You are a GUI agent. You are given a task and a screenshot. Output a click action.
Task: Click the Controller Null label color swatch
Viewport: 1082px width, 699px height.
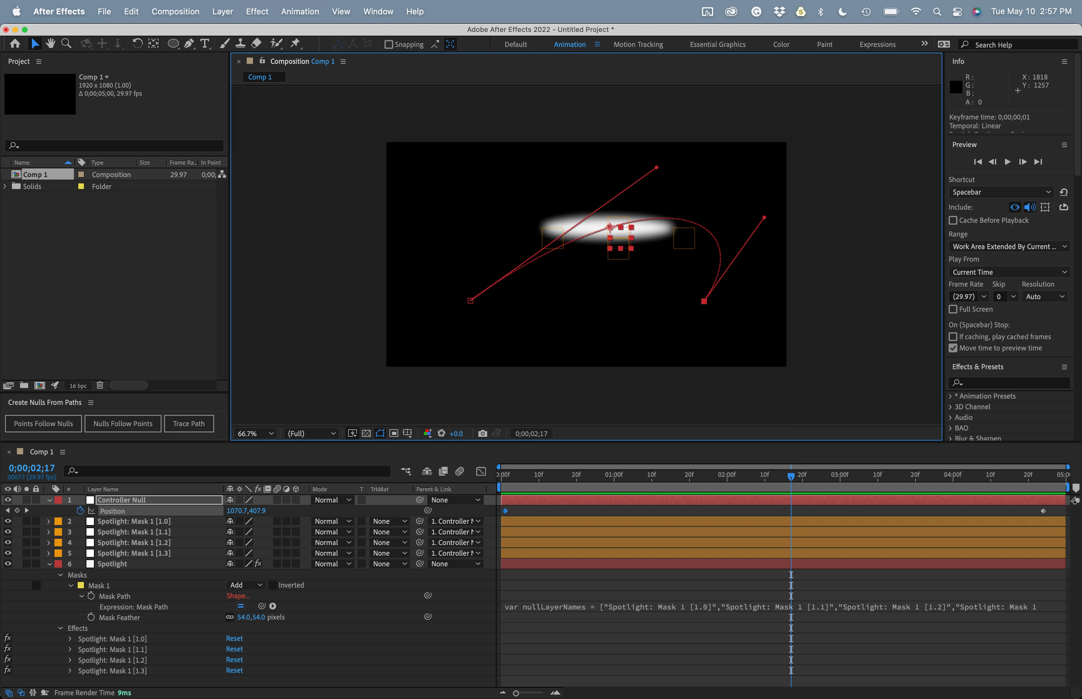click(x=58, y=500)
